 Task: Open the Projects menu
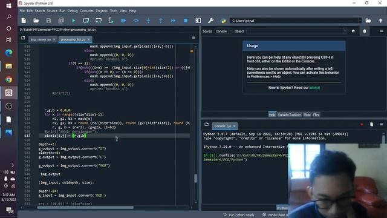point(102,11)
